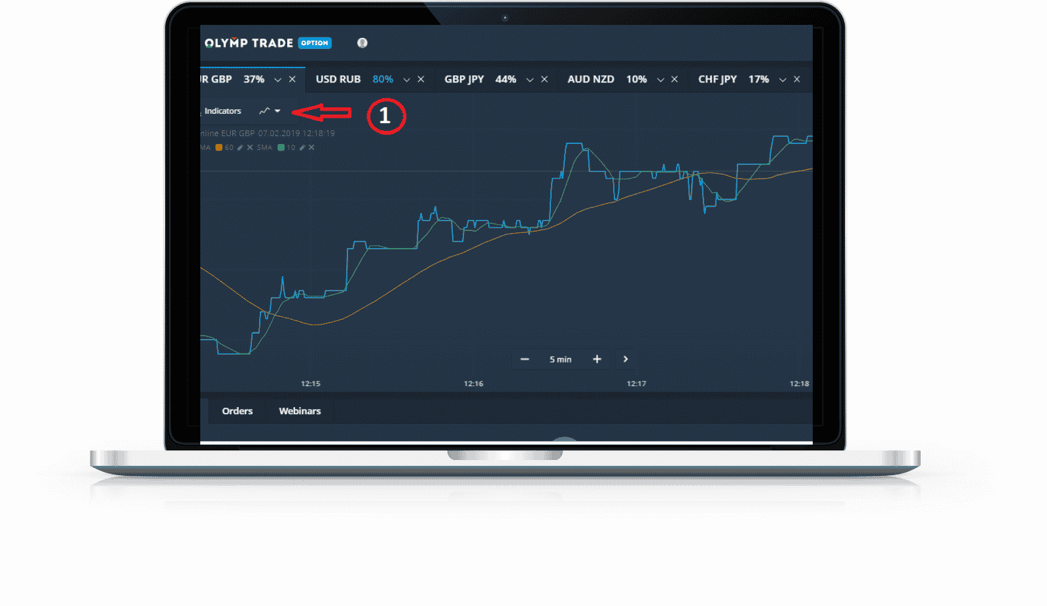Click the 10% payout on AUD NZD
Screen dimensions: 1047x606
pyautogui.click(x=637, y=79)
